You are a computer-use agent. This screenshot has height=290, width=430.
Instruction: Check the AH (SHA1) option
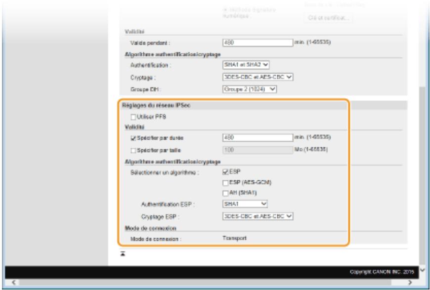tap(225, 193)
